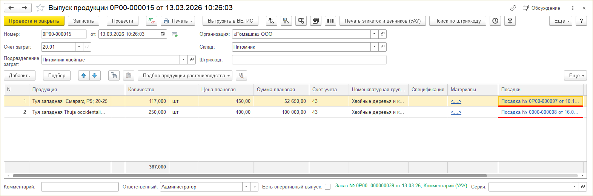Viewport: 593px width, 196px height.
Task: Open the table's Еще menu
Action: (575, 75)
